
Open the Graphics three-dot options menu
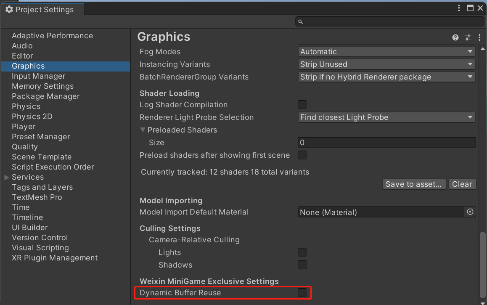479,37
